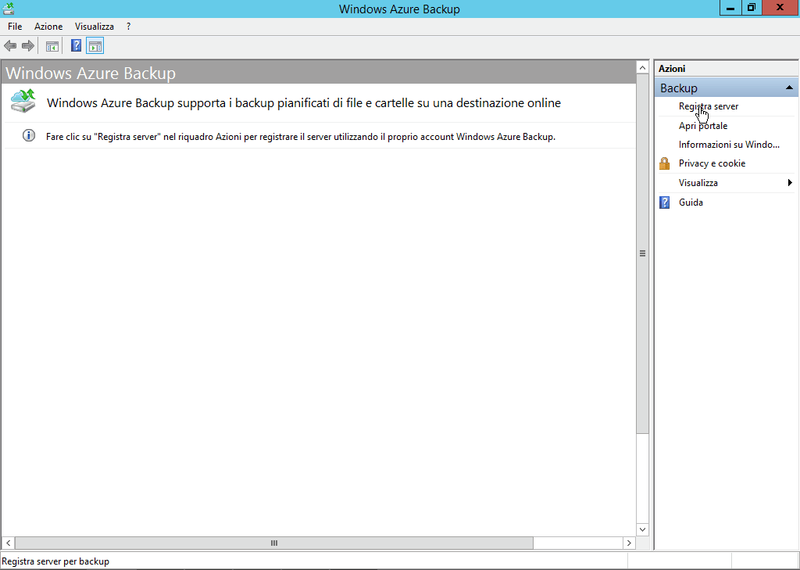Click the blue question mark toolbar icon
Screen dimensions: 800x570
click(76, 46)
